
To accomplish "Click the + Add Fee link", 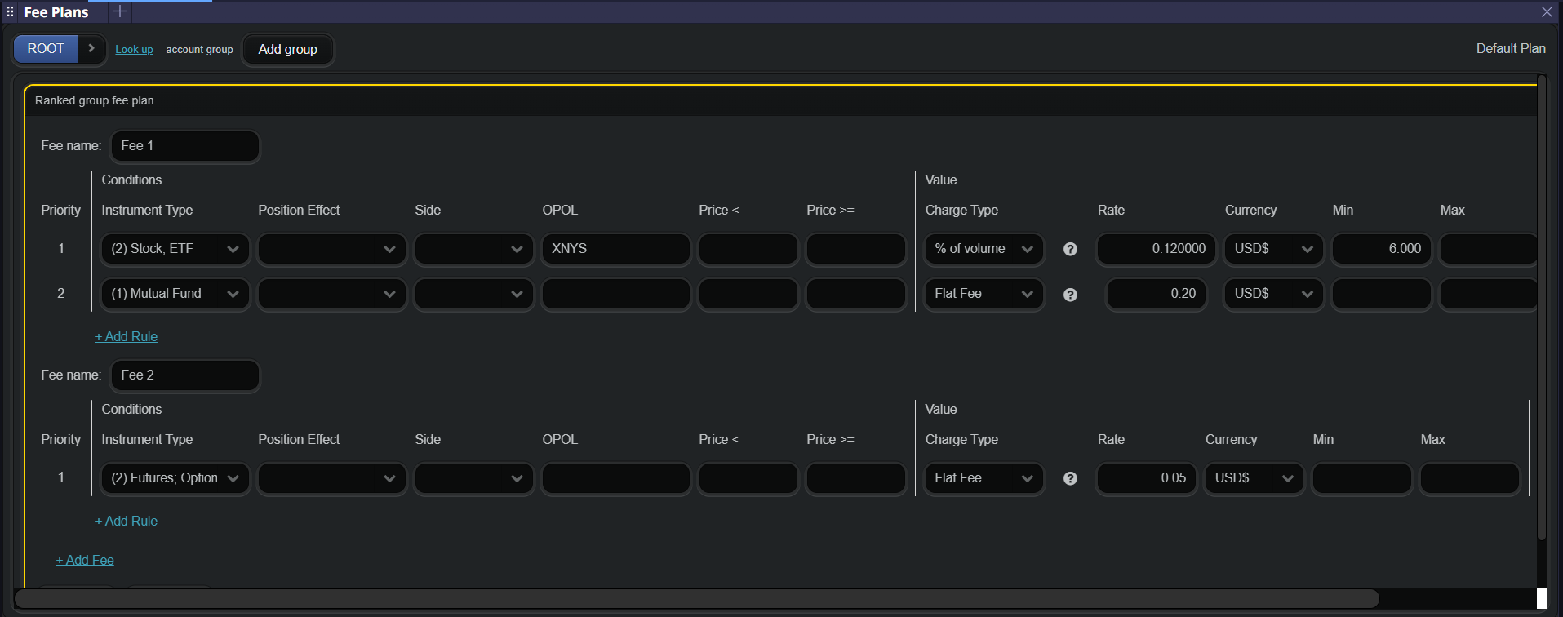I will coord(85,560).
